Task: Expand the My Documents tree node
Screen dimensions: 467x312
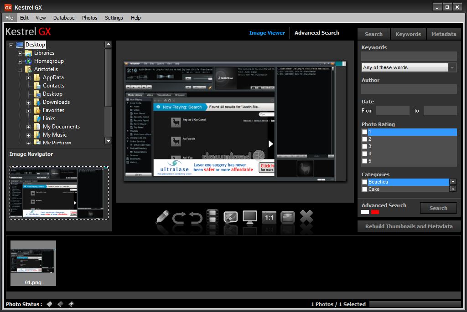Action: coord(28,127)
